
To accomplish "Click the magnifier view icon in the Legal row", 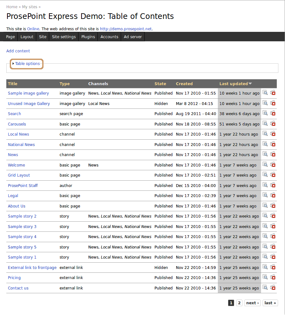I will click(x=265, y=195).
